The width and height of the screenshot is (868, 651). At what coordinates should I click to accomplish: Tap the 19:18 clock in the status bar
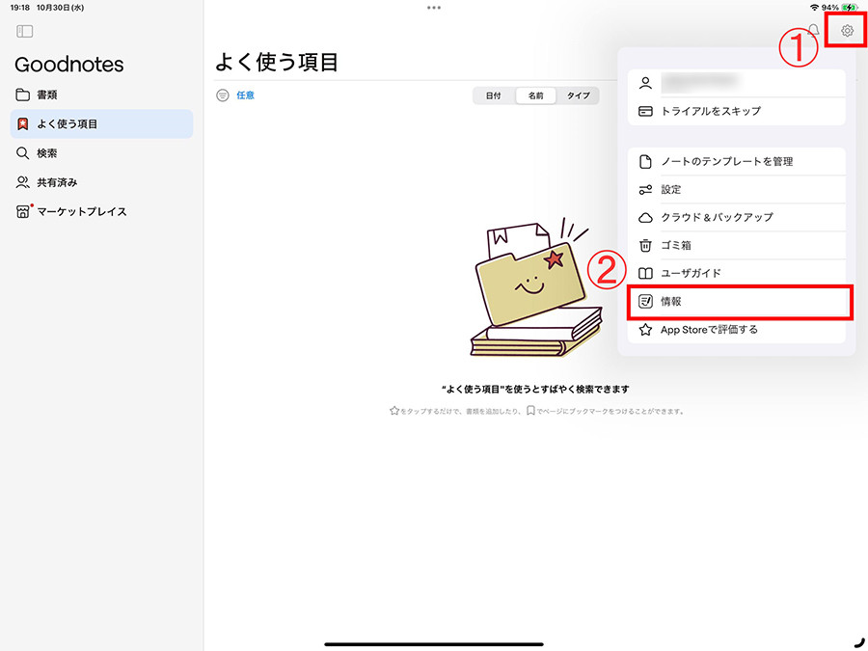pos(20,8)
